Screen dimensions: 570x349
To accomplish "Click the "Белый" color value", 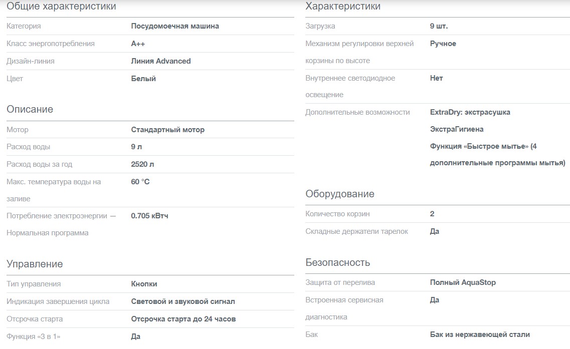I will point(143,79).
